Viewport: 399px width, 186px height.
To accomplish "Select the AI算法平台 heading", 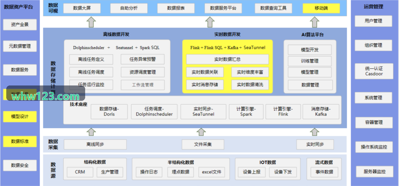I will (x=312, y=35).
